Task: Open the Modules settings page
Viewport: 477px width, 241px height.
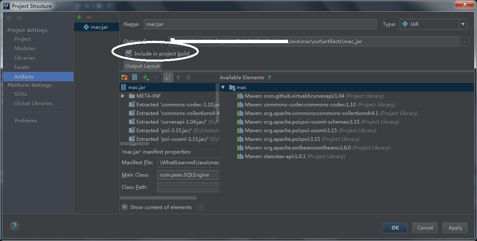Action: click(25, 48)
